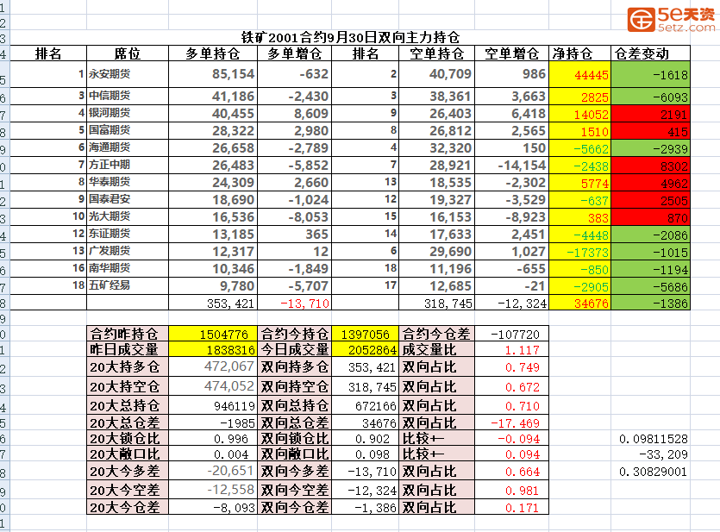Image resolution: width=720 pixels, height=532 pixels.
Task: Select the red ratio value 1.117
Action: (512, 350)
